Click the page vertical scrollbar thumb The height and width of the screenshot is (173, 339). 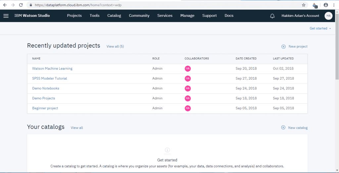[x=337, y=46]
